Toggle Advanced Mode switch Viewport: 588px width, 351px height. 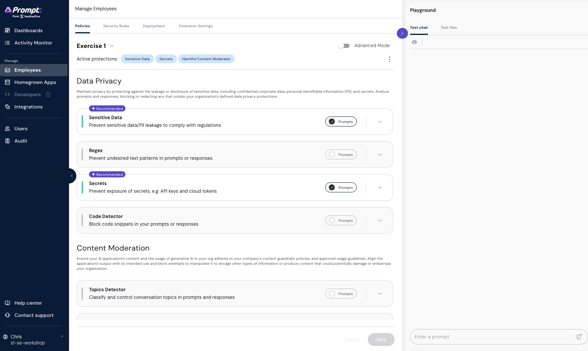tap(344, 46)
